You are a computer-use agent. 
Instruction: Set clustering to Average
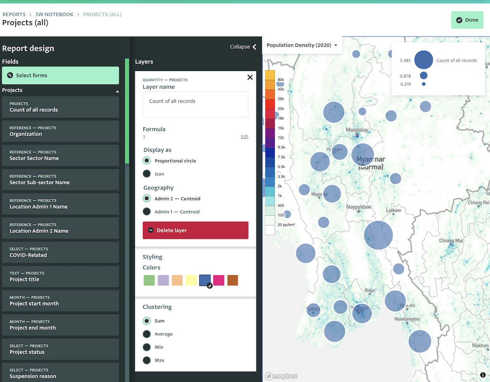(x=146, y=334)
